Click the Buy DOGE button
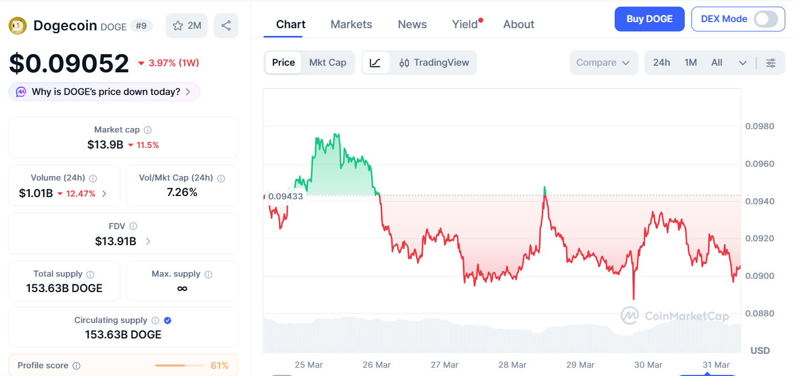 click(649, 19)
